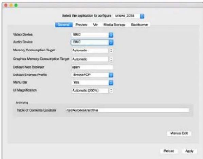Click the UI Magnification Automatic (200%) field
The height and width of the screenshot is (159, 203).
[90, 90]
